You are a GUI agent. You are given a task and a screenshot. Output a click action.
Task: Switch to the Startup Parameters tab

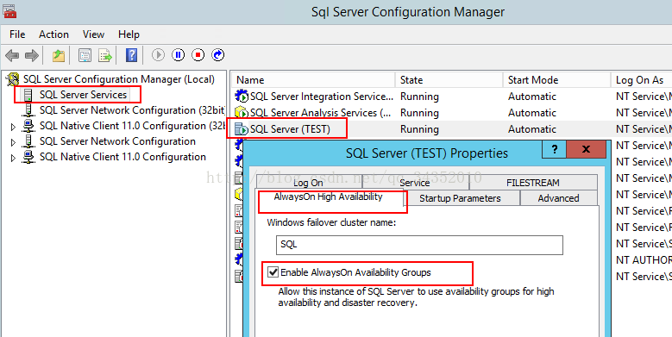pos(460,198)
